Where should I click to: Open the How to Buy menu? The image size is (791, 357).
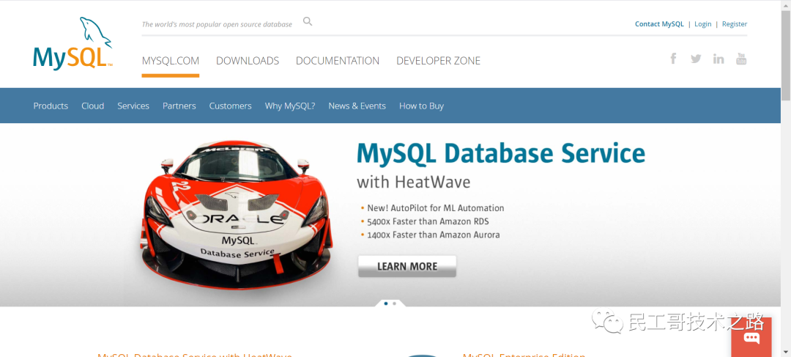(x=421, y=106)
